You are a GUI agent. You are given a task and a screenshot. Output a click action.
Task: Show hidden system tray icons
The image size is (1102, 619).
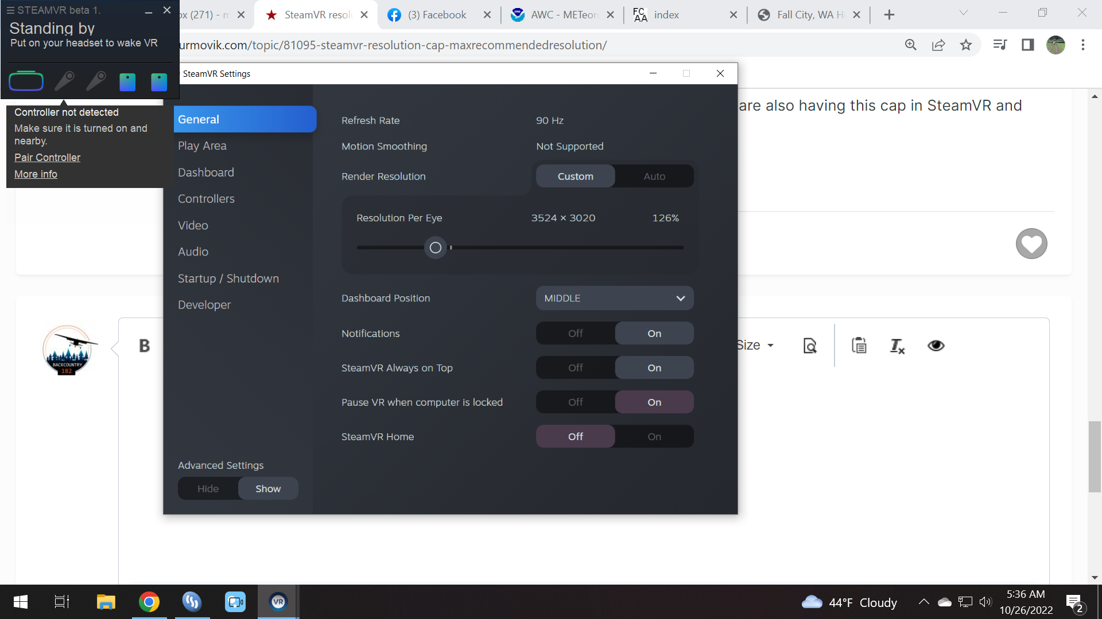point(923,602)
